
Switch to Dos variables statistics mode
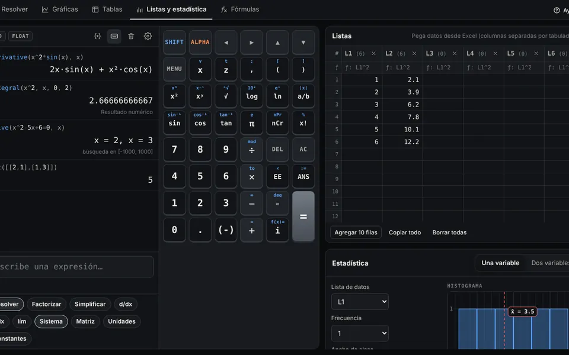click(x=550, y=263)
